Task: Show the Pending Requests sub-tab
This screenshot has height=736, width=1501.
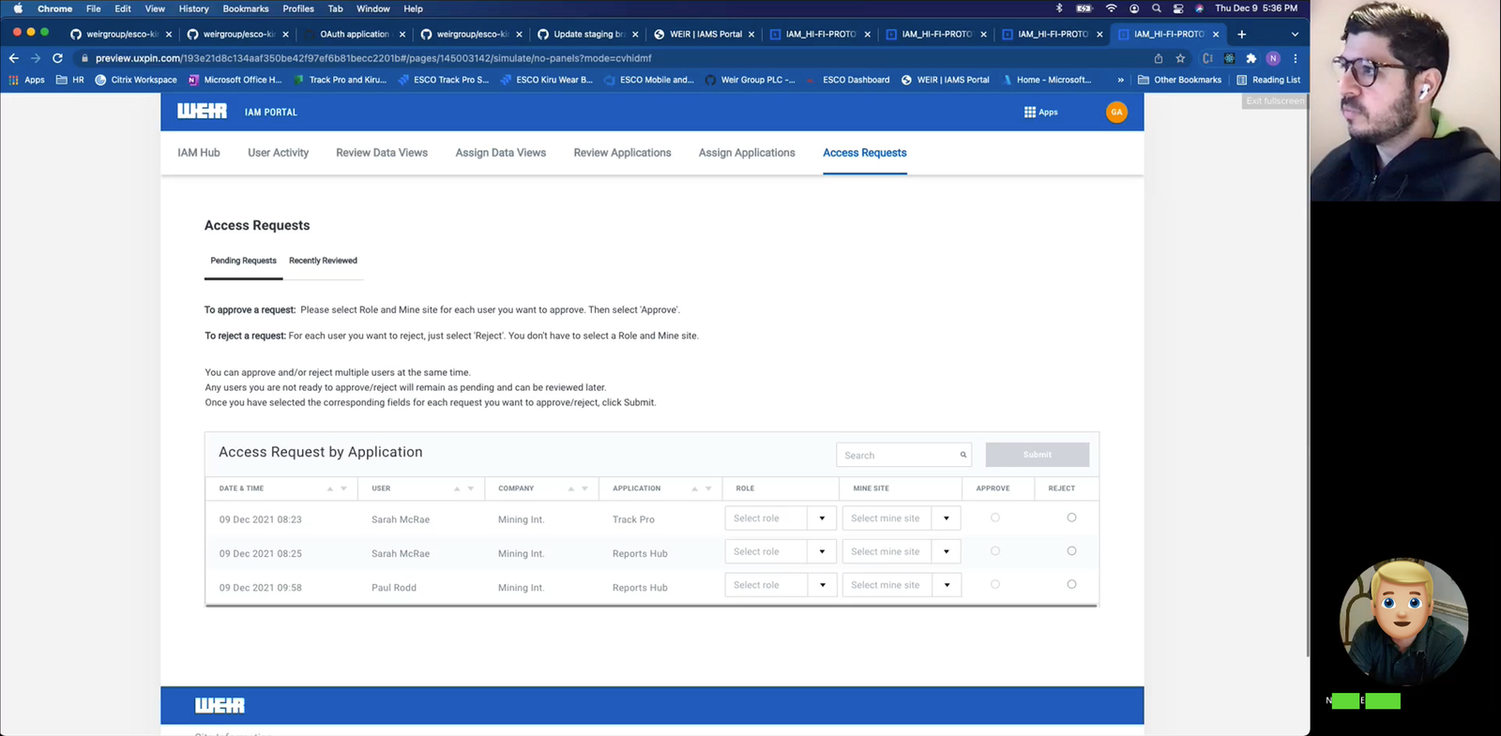Action: (x=244, y=261)
